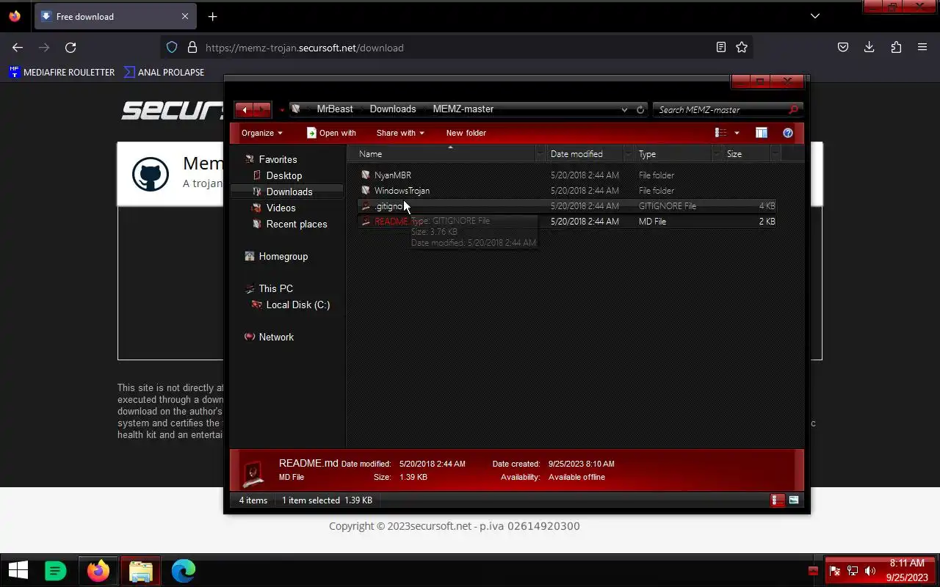The width and height of the screenshot is (940, 587).
Task: Select Downloads in the address breadcrumb
Action: click(393, 109)
